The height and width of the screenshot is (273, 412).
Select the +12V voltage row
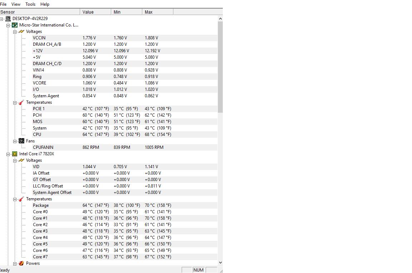(125, 51)
